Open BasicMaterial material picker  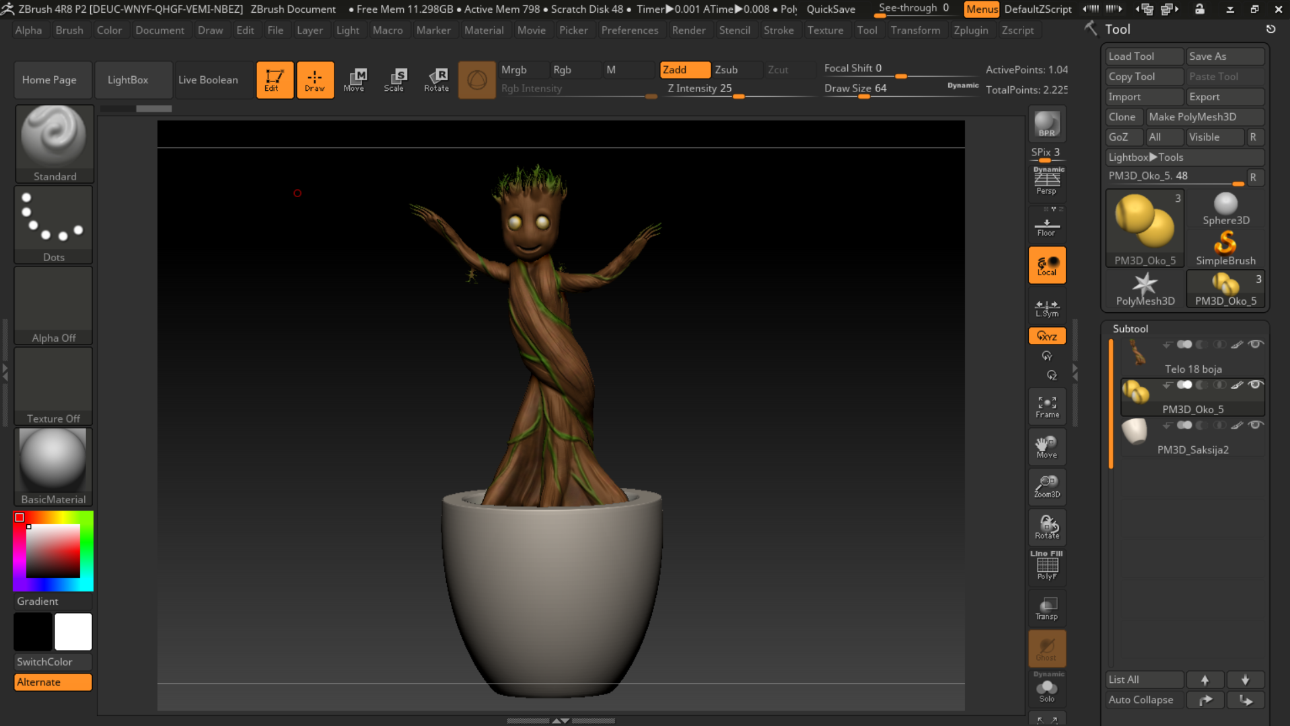[x=54, y=466]
